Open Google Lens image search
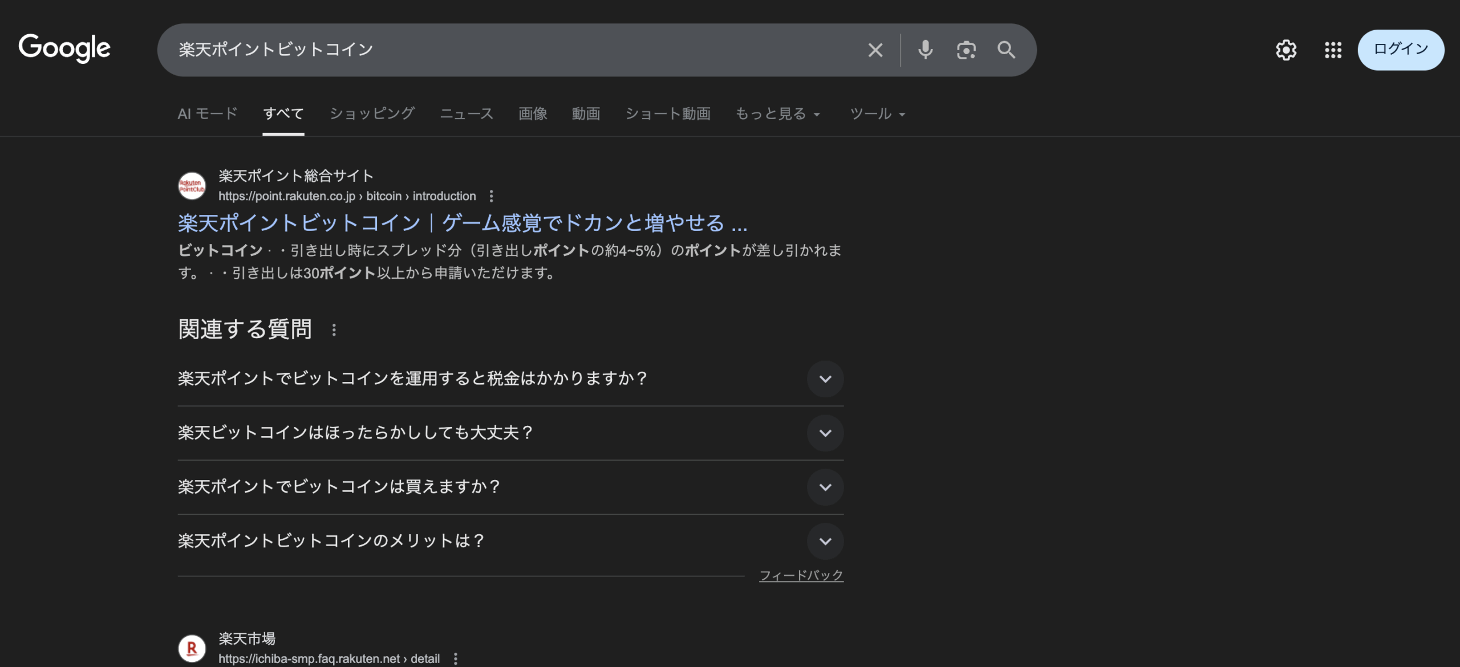The width and height of the screenshot is (1460, 667). click(x=966, y=50)
